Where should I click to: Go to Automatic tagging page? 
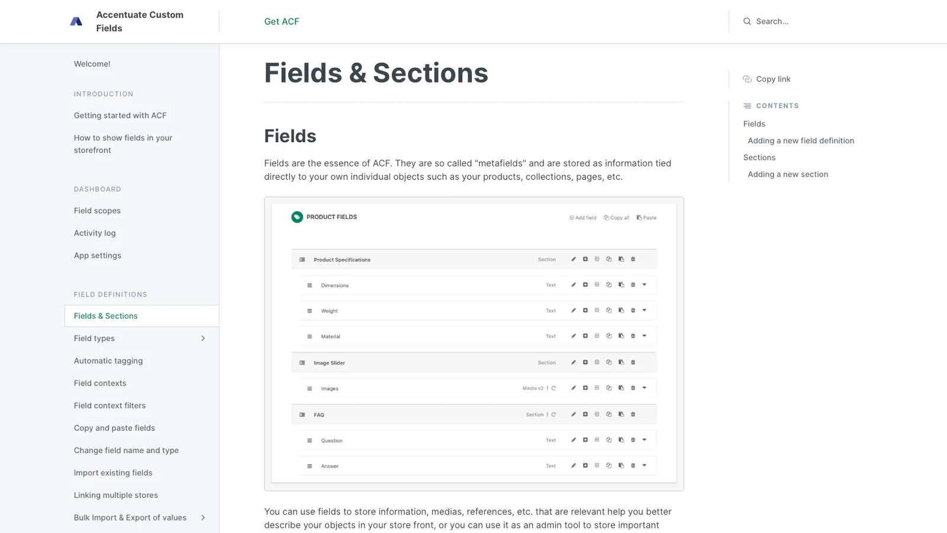[108, 361]
